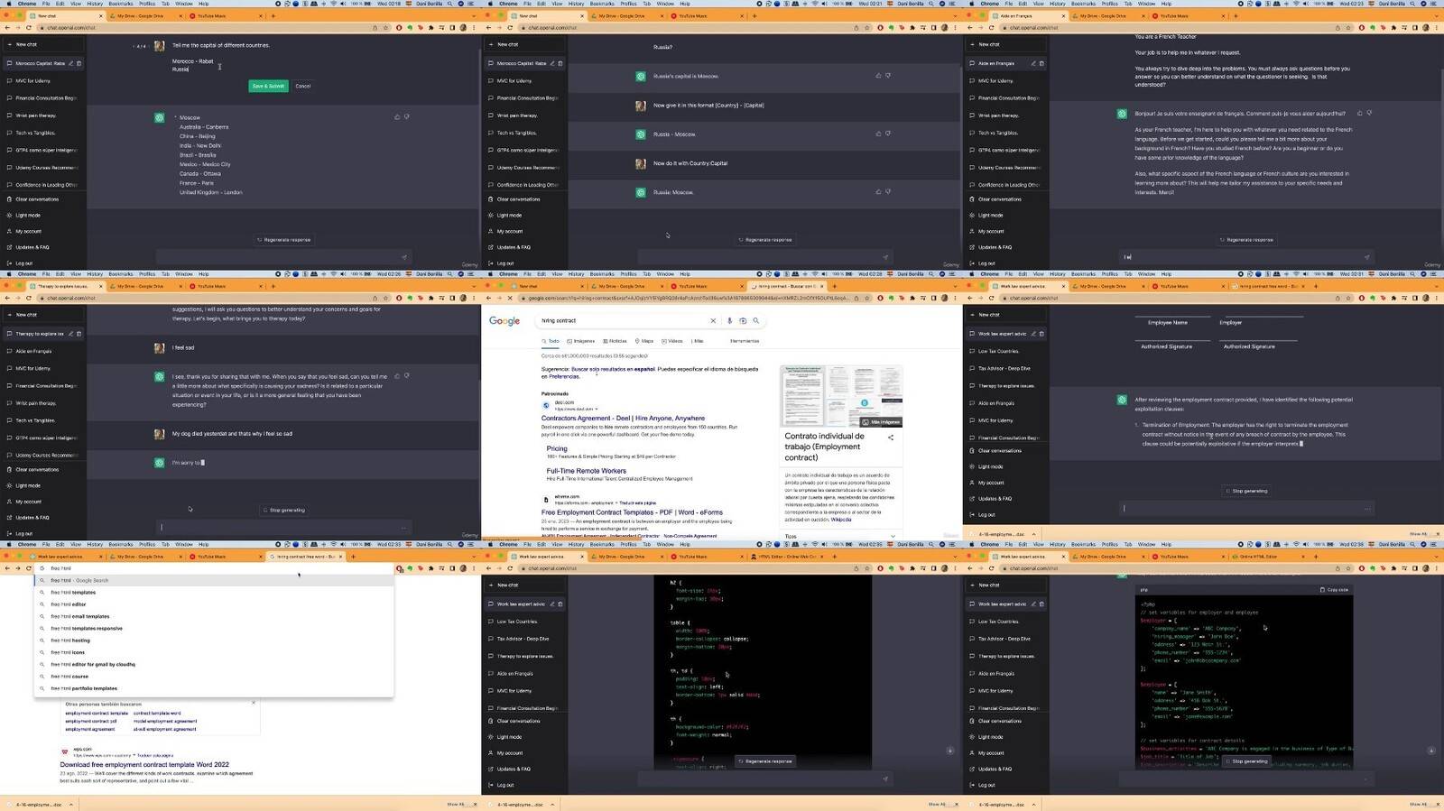Cancel the message edit
The height and width of the screenshot is (811, 1444).
(x=303, y=86)
